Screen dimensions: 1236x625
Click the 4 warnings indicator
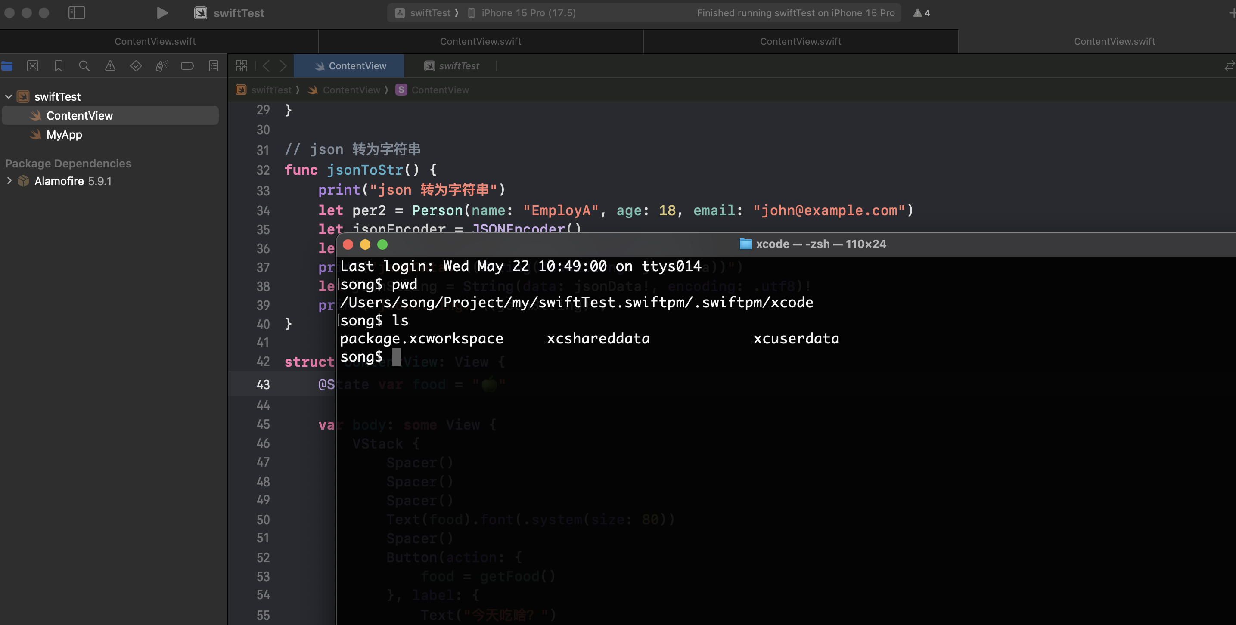pos(922,13)
